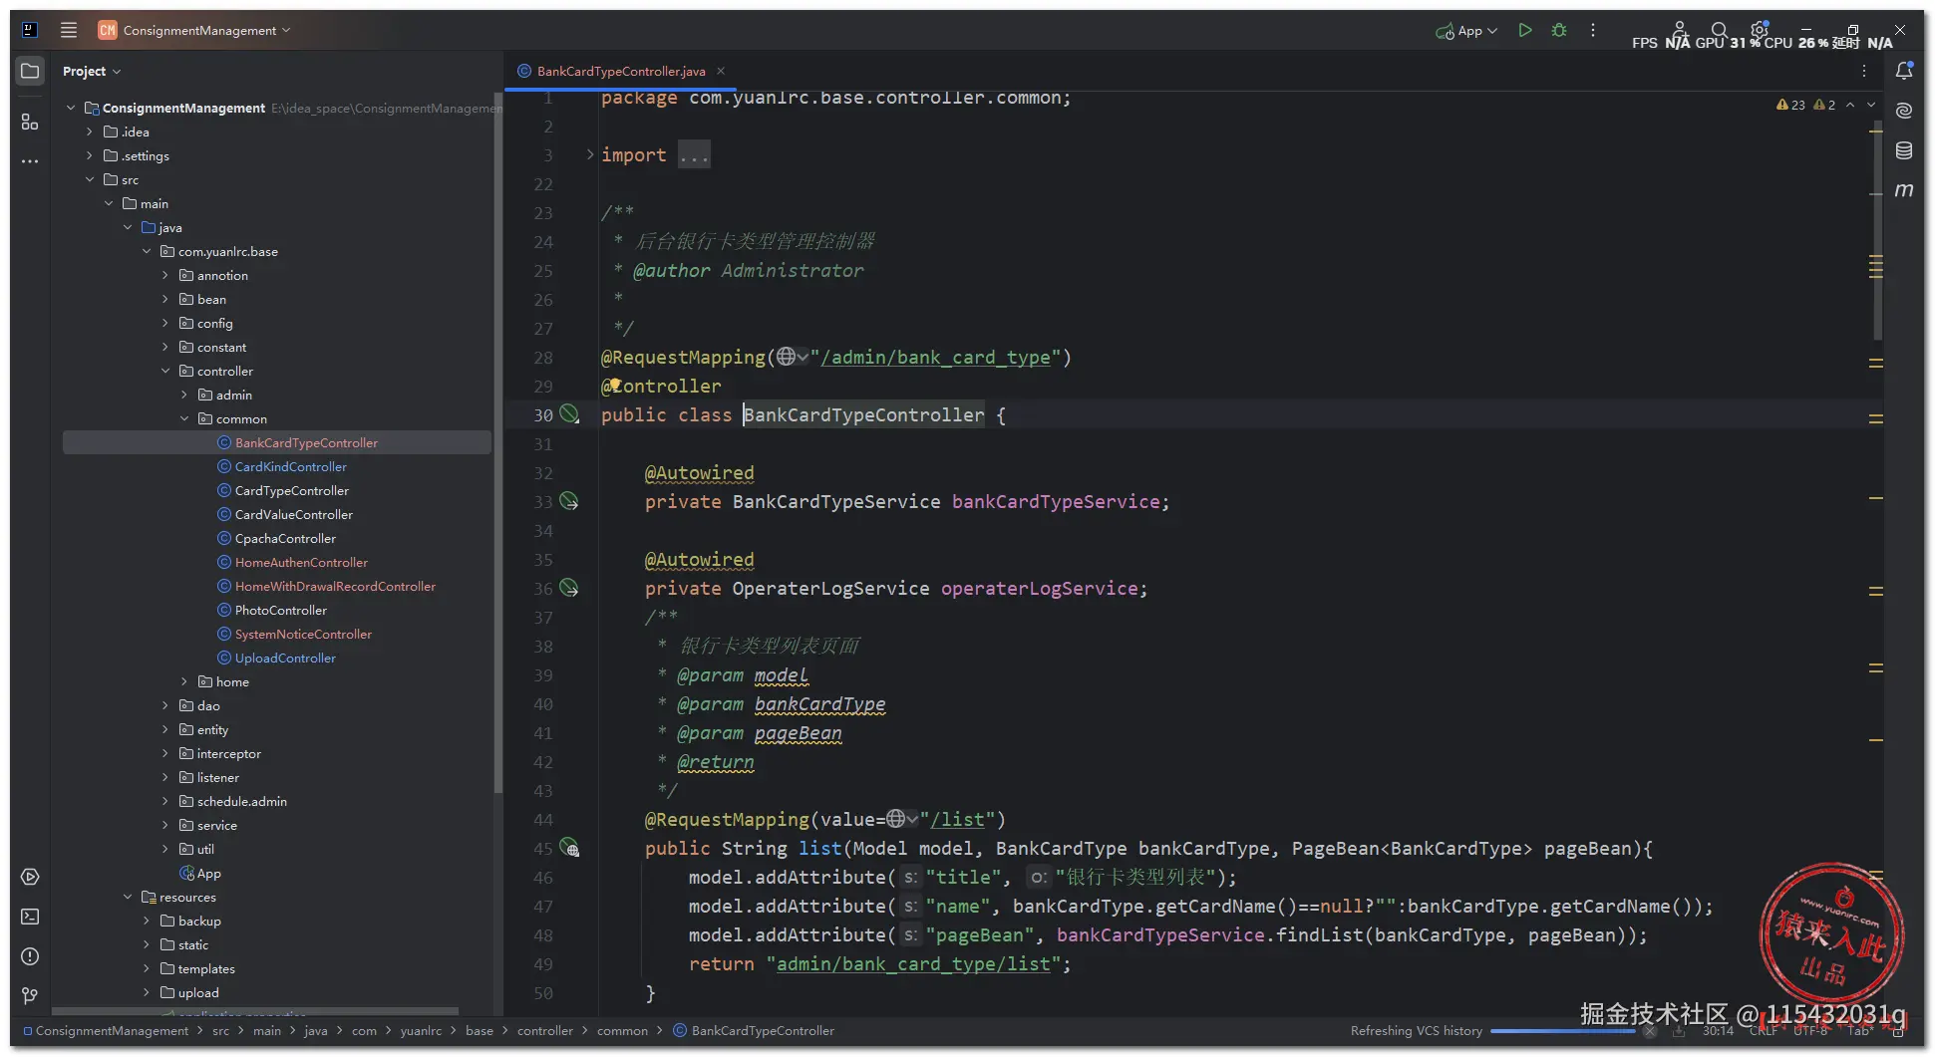
Task: Expand the admin package
Action: tap(184, 395)
